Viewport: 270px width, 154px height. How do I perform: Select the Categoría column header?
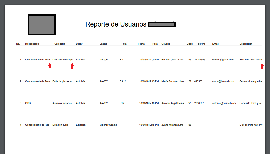[x=60, y=44]
